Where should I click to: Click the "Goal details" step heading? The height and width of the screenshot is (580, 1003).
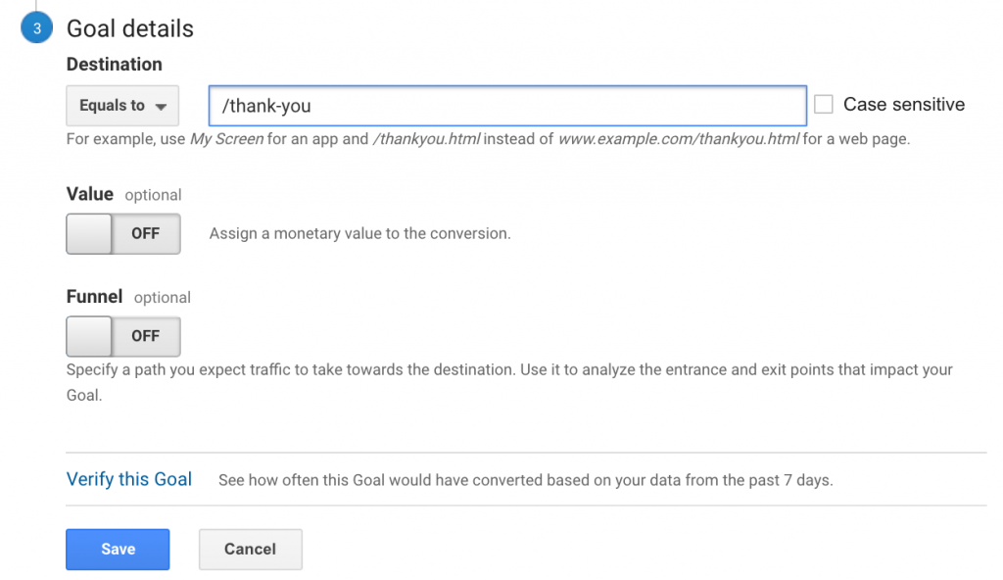pos(130,28)
